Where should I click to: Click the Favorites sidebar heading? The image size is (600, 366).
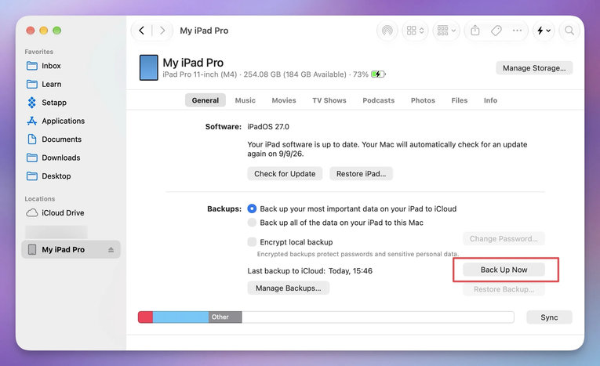click(39, 52)
